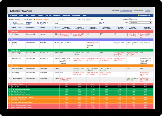This screenshot has width=162, height=116.
Task: Select the AM Staffing Needed row label
Action: click(18, 92)
